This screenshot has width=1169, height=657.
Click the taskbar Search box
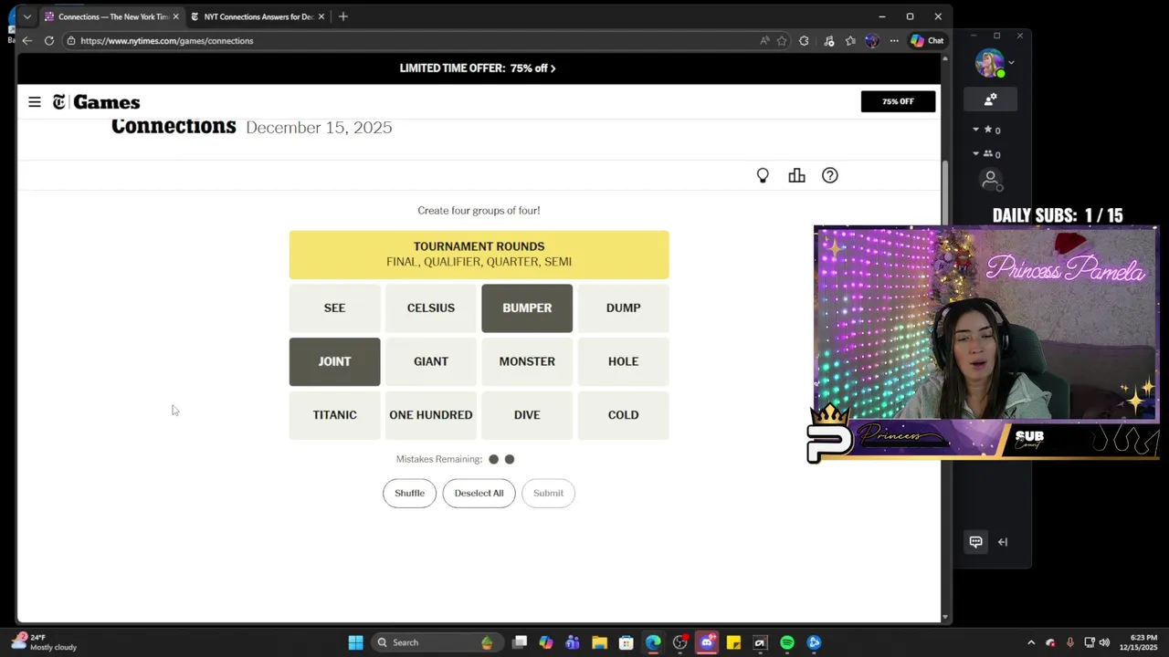coord(436,642)
